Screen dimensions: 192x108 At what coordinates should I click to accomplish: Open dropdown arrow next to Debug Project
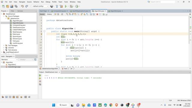(73, 6)
